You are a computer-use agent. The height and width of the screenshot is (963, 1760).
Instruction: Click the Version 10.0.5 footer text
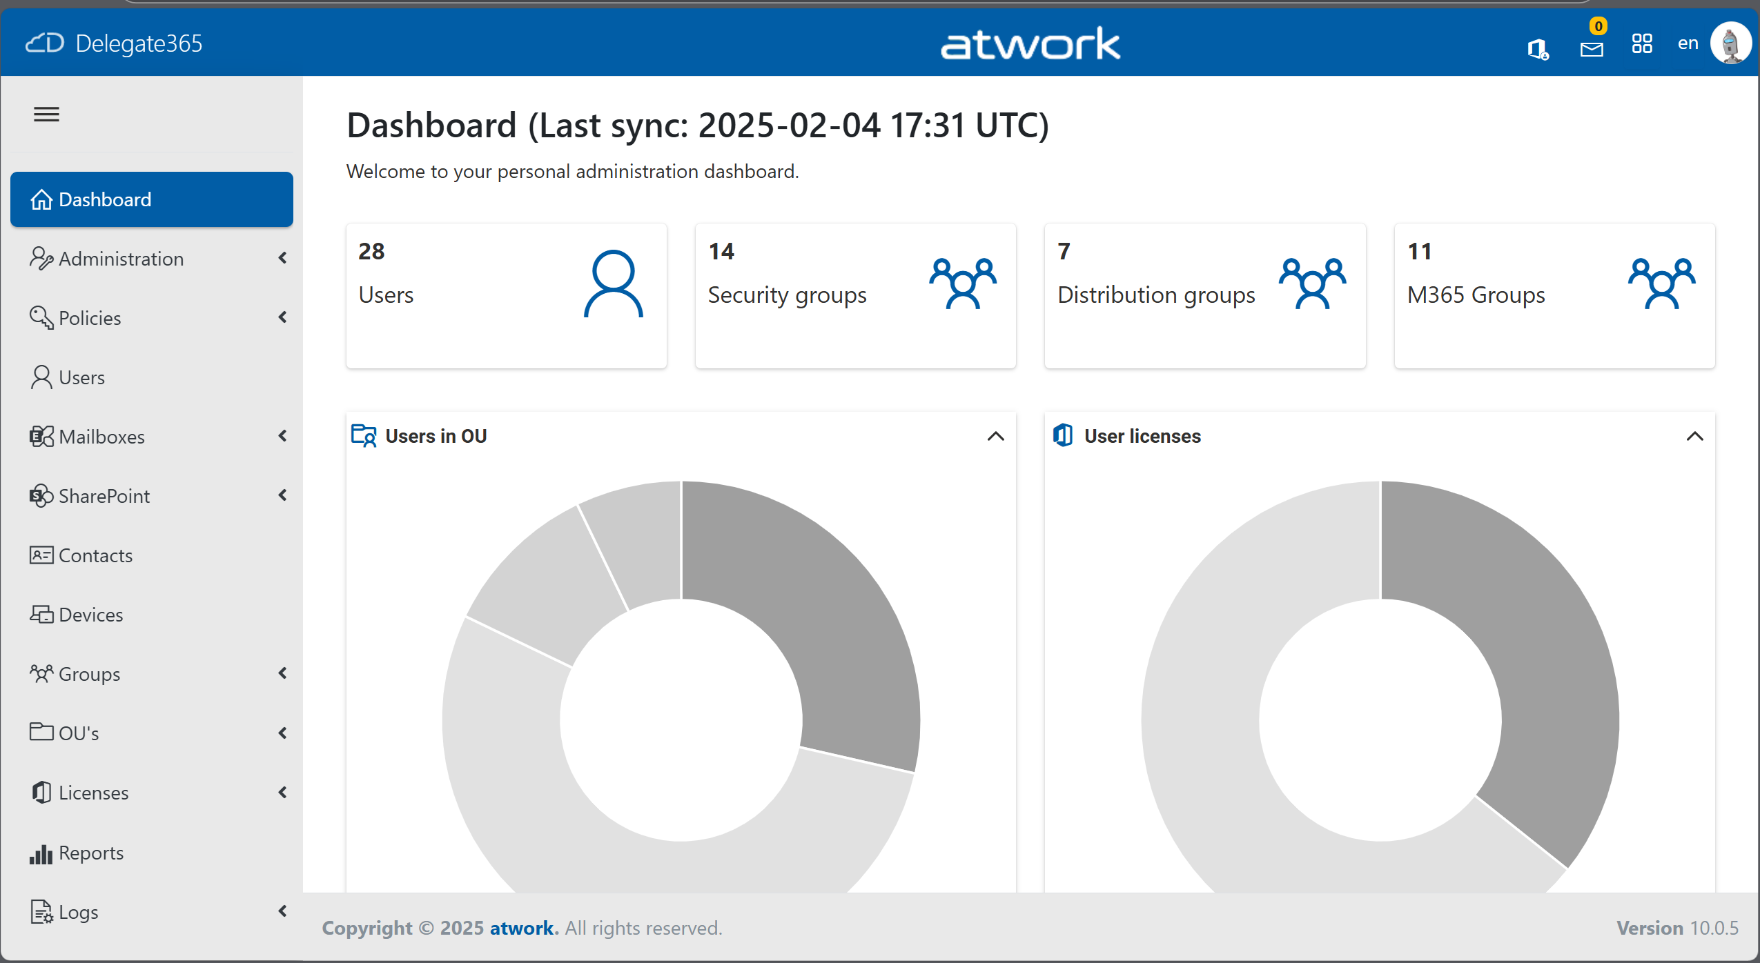[x=1677, y=928]
